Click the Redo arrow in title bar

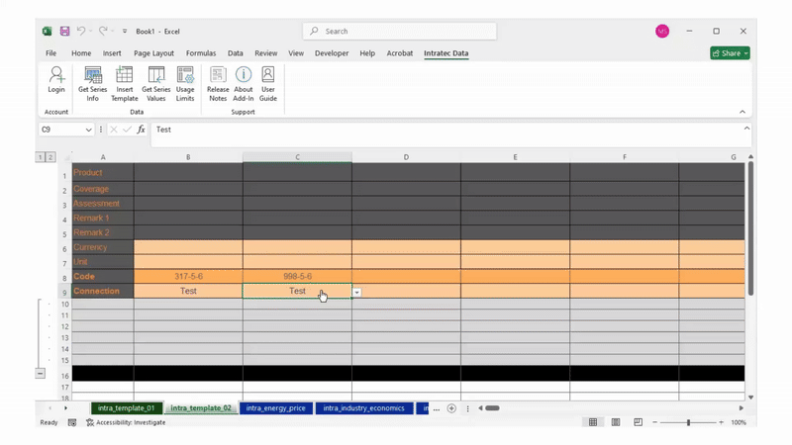(103, 31)
